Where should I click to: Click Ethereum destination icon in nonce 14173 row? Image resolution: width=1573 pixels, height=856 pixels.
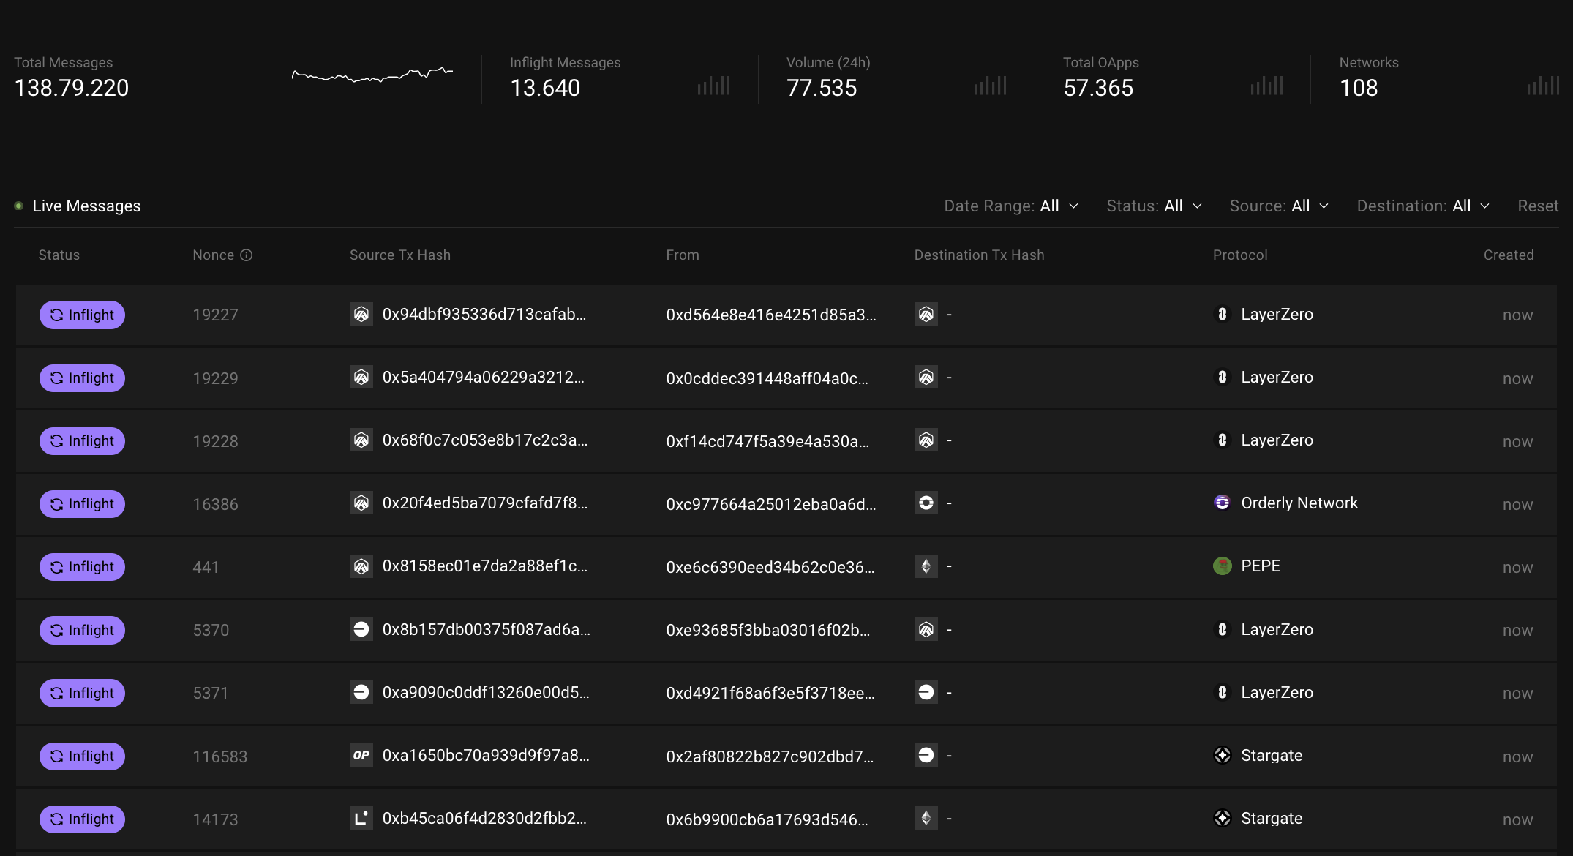(x=926, y=819)
